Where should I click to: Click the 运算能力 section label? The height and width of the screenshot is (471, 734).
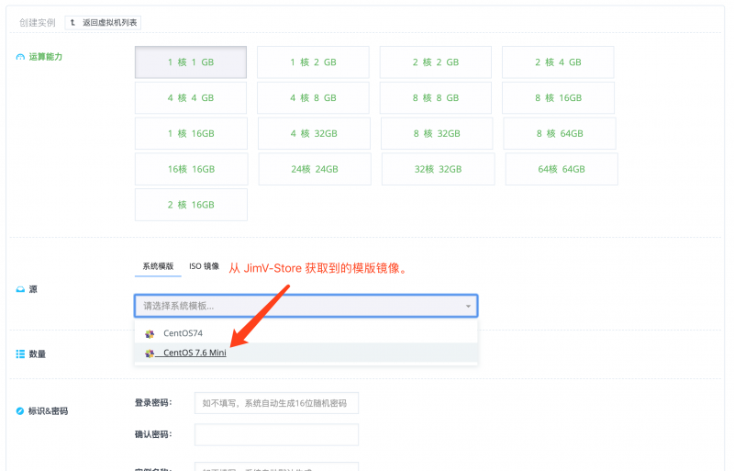click(x=45, y=57)
